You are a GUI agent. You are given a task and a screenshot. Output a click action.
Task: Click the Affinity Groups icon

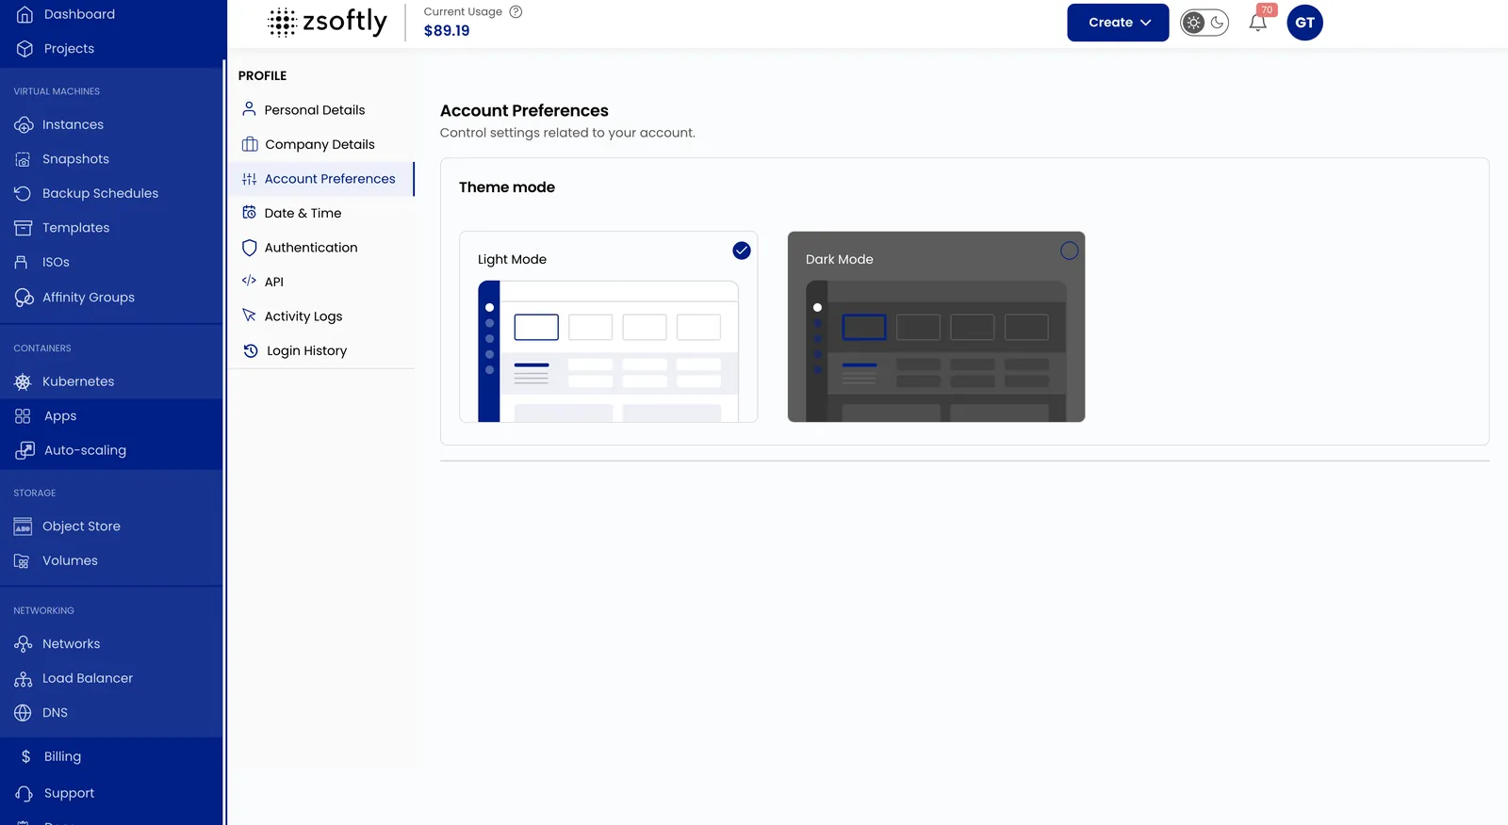coord(24,298)
